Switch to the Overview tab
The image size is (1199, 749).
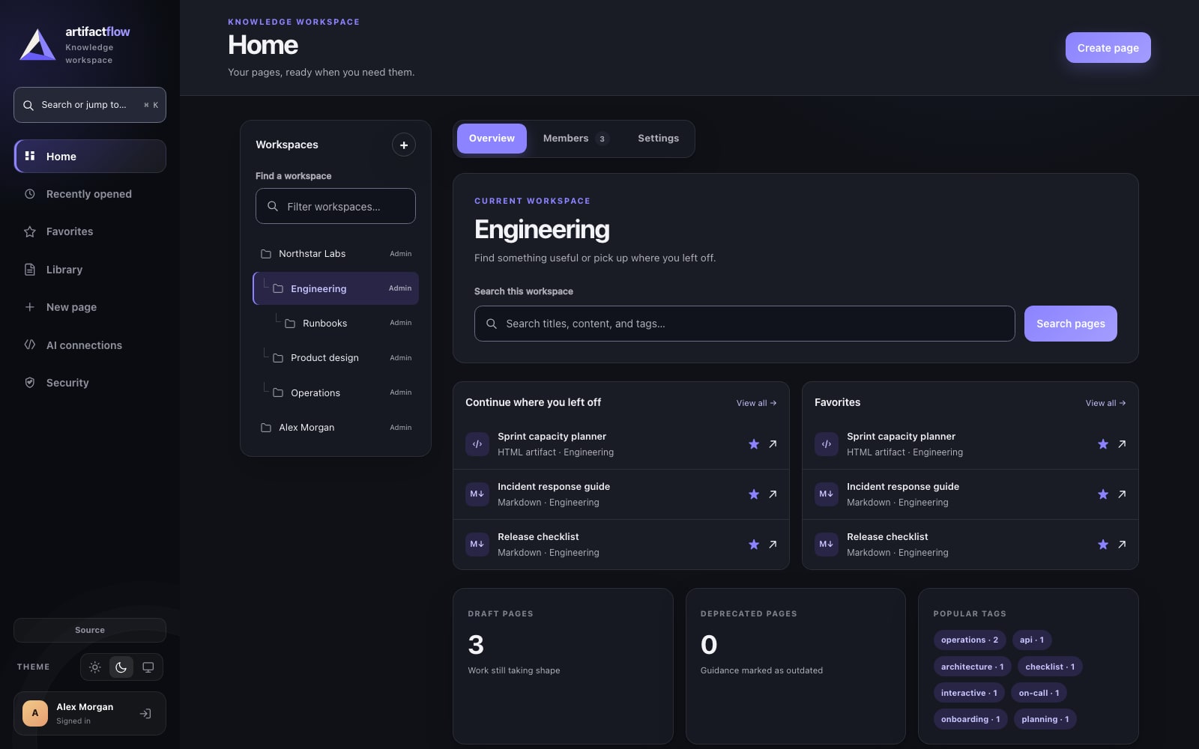[492, 139]
